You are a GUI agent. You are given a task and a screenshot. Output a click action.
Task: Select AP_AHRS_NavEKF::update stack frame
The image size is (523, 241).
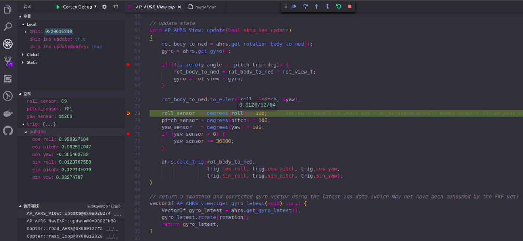click(x=70, y=221)
